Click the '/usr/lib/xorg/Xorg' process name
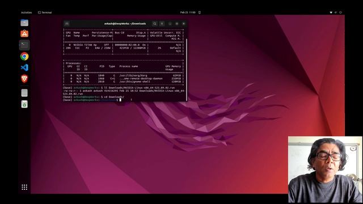This screenshot has width=363, height=204. tap(133, 75)
